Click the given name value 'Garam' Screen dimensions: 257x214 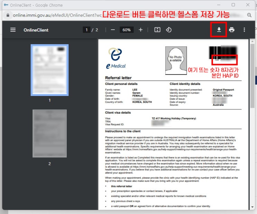pos(136,93)
